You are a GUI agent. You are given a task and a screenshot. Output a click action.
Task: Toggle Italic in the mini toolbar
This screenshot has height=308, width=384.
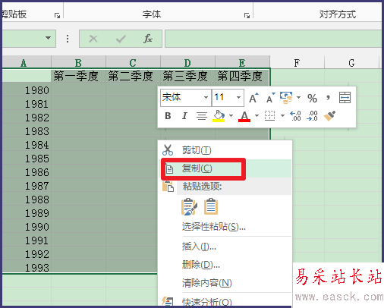pos(184,116)
